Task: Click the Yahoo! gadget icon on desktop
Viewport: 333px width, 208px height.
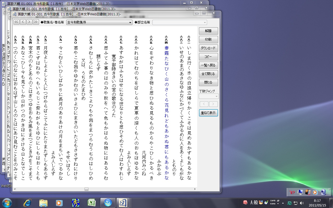Action: (292, 192)
